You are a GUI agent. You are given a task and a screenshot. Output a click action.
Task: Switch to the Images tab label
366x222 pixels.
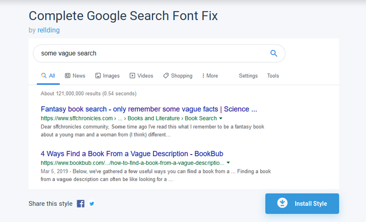(111, 76)
